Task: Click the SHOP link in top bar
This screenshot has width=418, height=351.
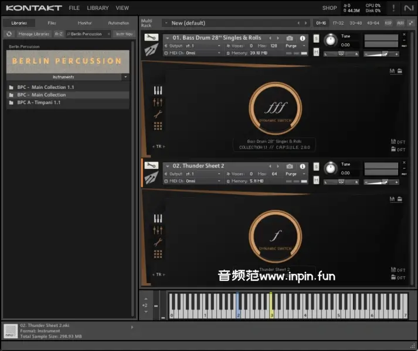Action: [329, 8]
